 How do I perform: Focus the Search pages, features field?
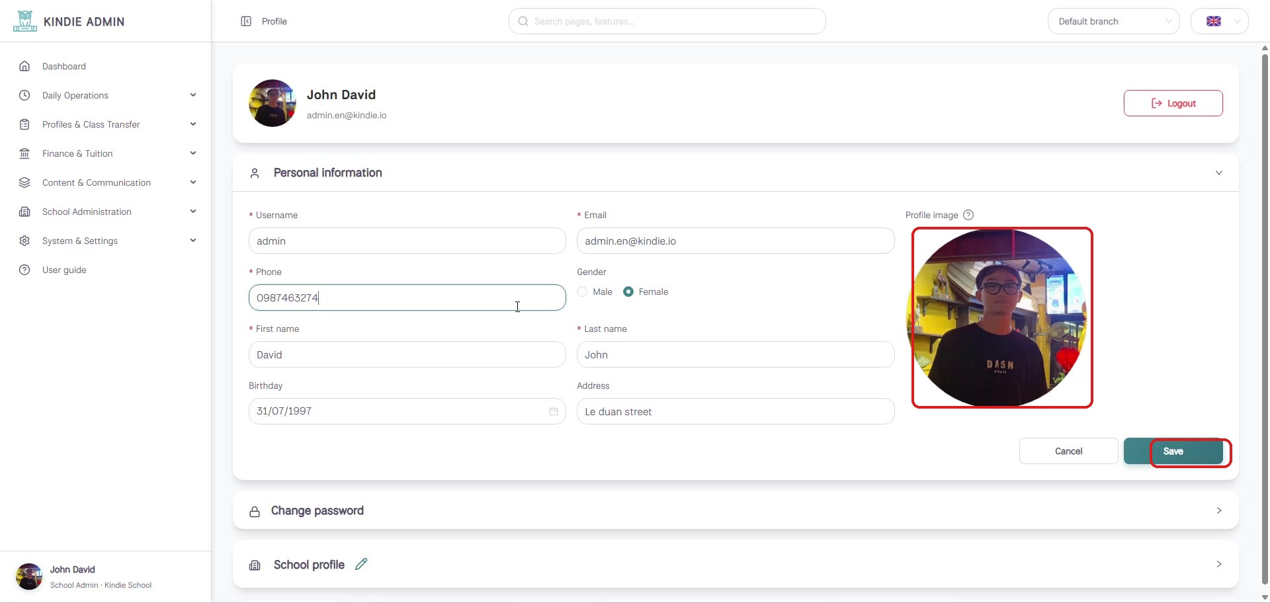point(667,21)
